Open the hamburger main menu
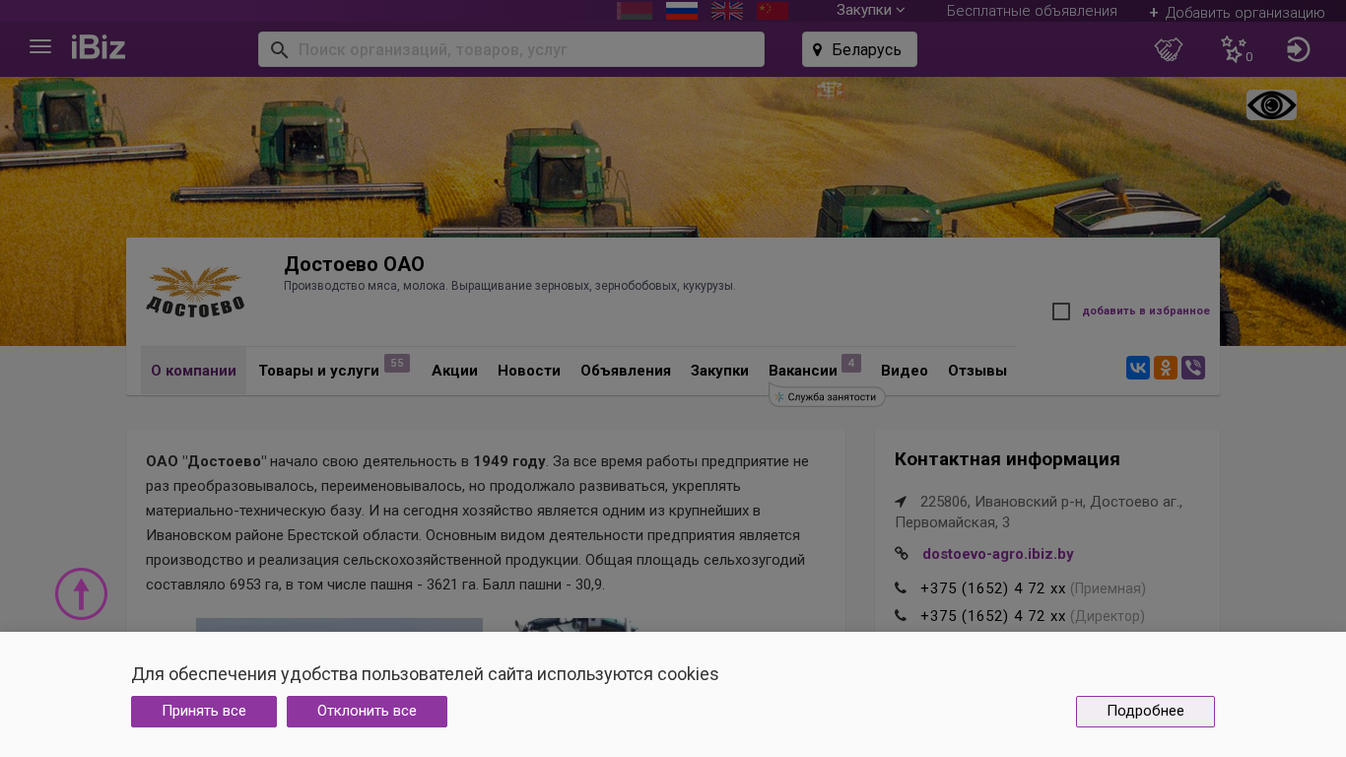The height and width of the screenshot is (757, 1346). (x=40, y=47)
